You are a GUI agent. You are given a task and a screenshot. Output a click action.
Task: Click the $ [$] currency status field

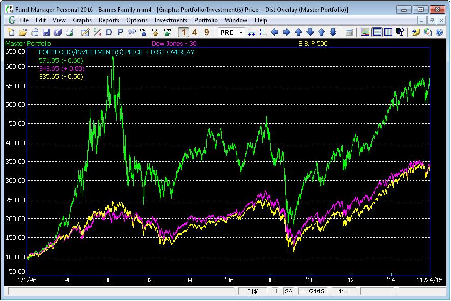tap(253, 291)
